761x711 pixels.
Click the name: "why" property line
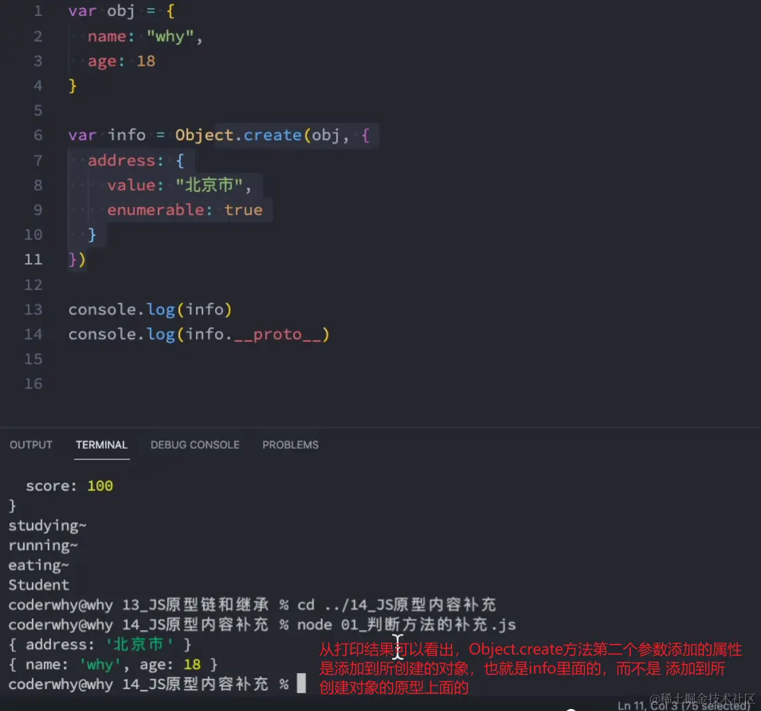coord(145,37)
